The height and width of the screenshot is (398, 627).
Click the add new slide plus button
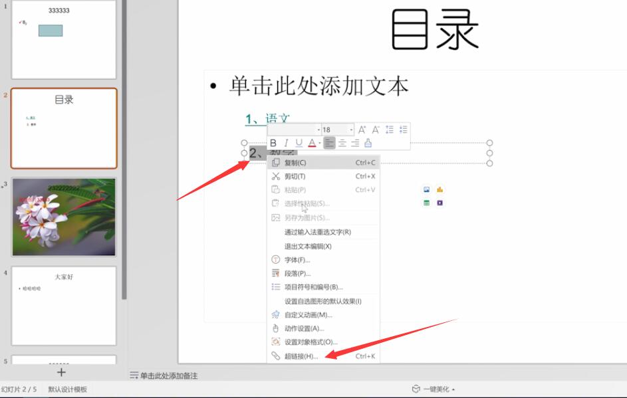61,373
